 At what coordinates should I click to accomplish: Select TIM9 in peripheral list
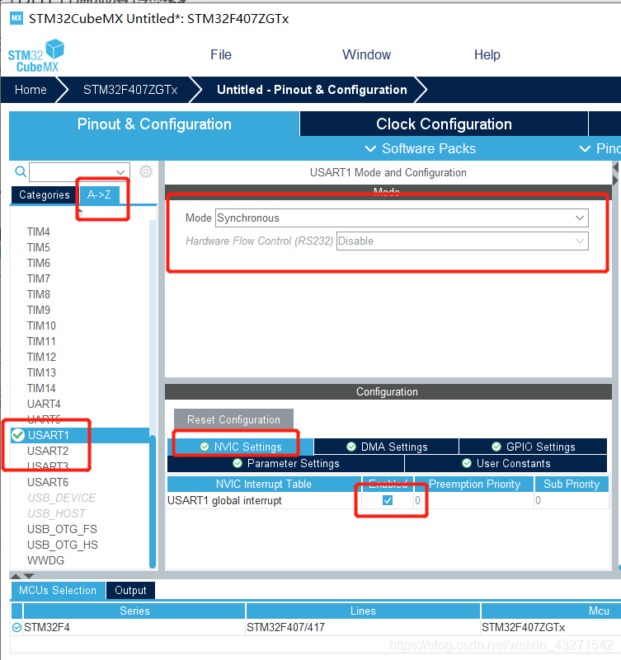pyautogui.click(x=38, y=310)
